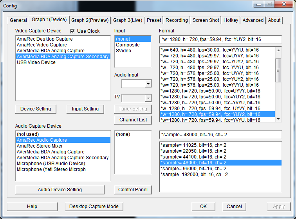Select 1280x720 50.00 YUY2 format

pos(217,97)
